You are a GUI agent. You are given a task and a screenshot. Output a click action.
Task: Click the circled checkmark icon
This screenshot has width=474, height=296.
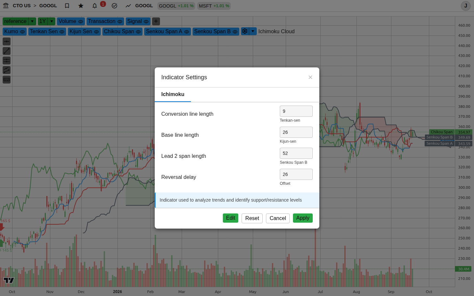(115, 6)
